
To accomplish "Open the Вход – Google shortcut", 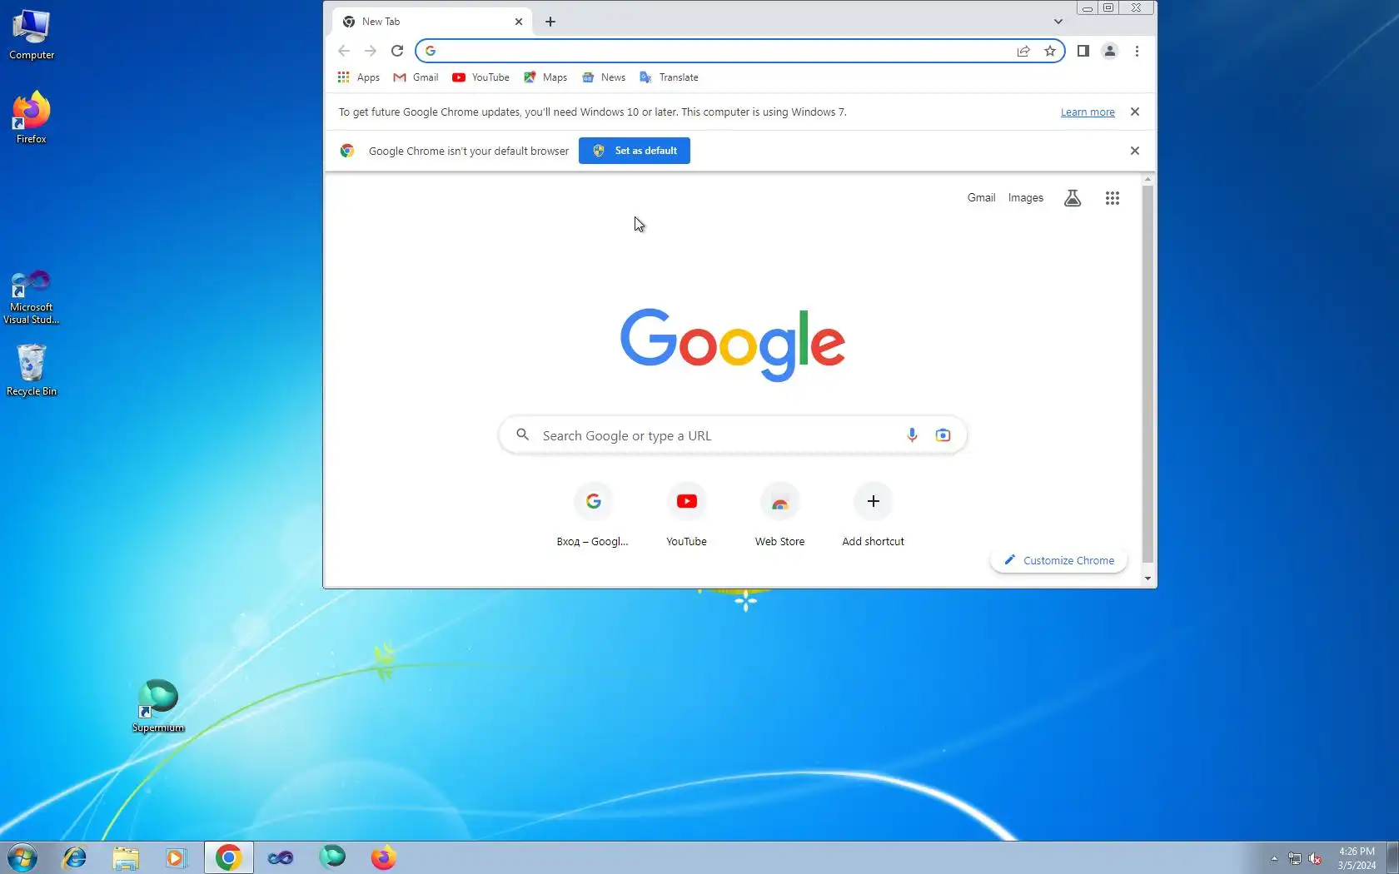I will 593,515.
